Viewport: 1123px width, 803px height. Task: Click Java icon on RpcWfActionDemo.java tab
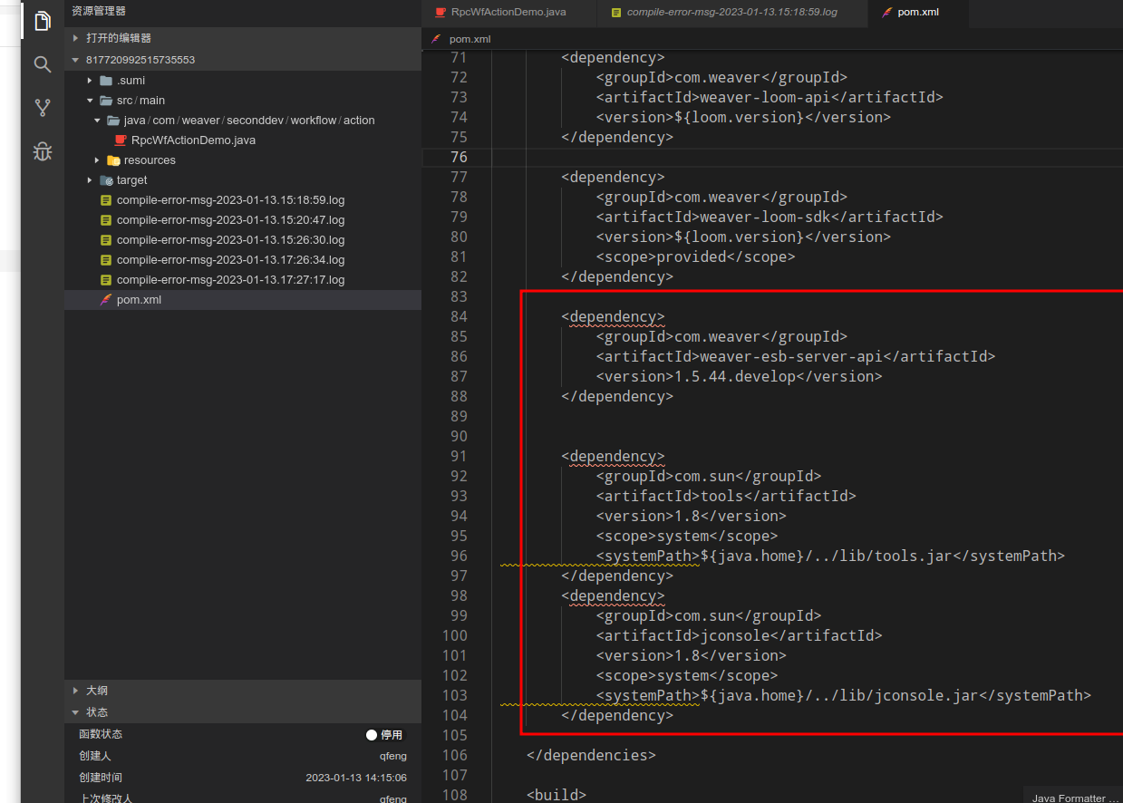coord(440,13)
